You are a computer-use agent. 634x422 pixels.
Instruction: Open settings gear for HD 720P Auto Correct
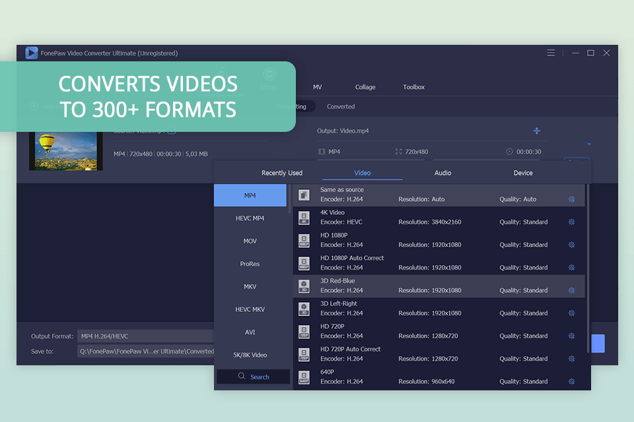[571, 359]
